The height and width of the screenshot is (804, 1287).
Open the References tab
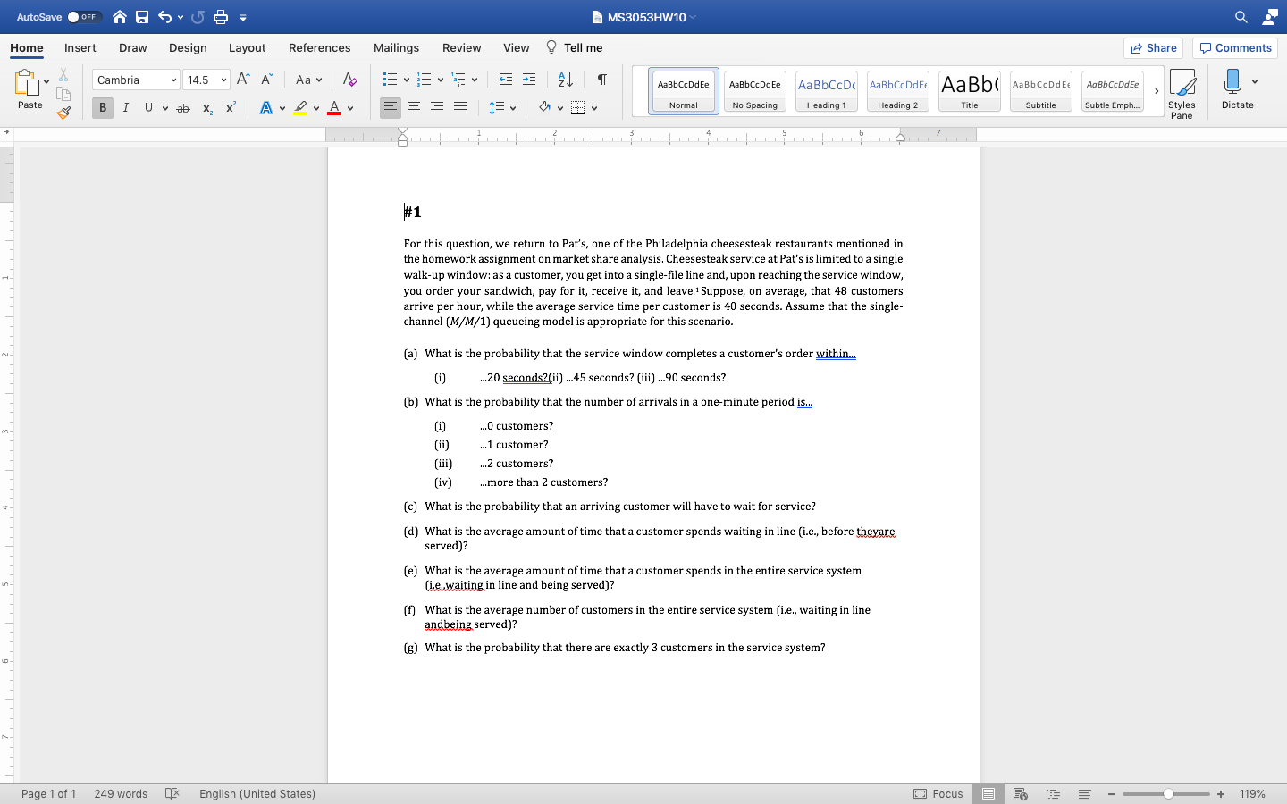[x=319, y=48]
